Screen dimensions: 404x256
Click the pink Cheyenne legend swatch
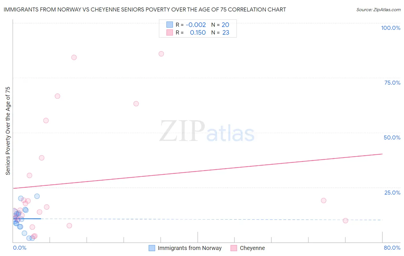pyautogui.click(x=234, y=248)
